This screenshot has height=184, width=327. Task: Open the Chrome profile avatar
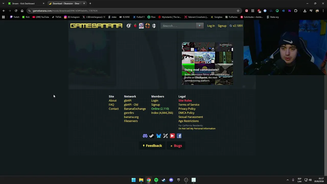click(x=317, y=11)
